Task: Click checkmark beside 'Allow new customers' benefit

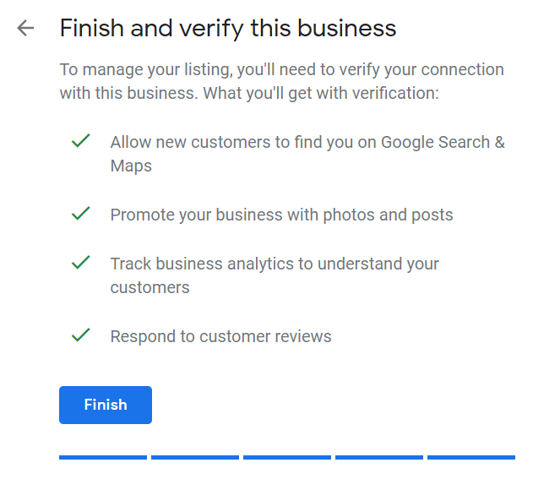Action: tap(81, 142)
